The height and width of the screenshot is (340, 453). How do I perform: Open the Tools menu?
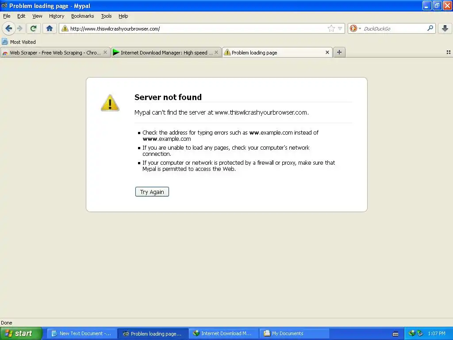[x=106, y=16]
